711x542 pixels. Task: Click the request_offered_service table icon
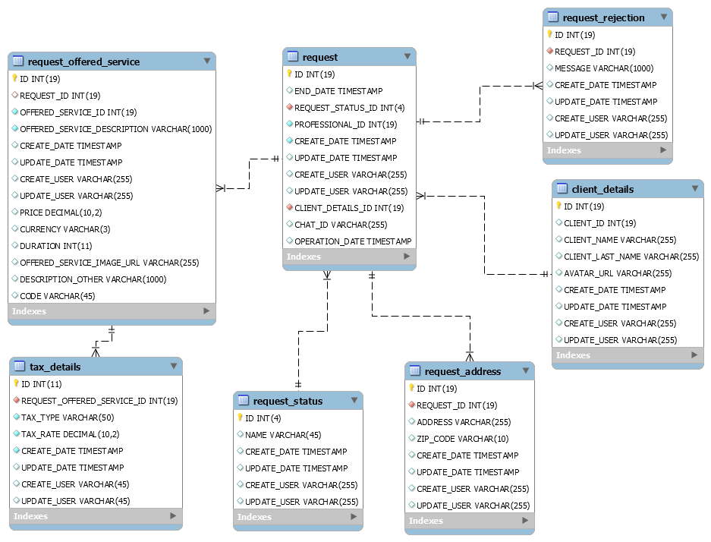(x=18, y=61)
